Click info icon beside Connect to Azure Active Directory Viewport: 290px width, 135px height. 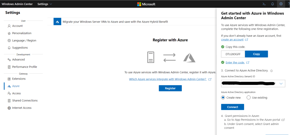coord(272,71)
